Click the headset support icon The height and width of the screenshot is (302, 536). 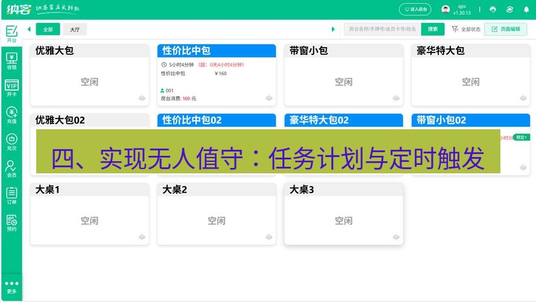click(x=493, y=10)
